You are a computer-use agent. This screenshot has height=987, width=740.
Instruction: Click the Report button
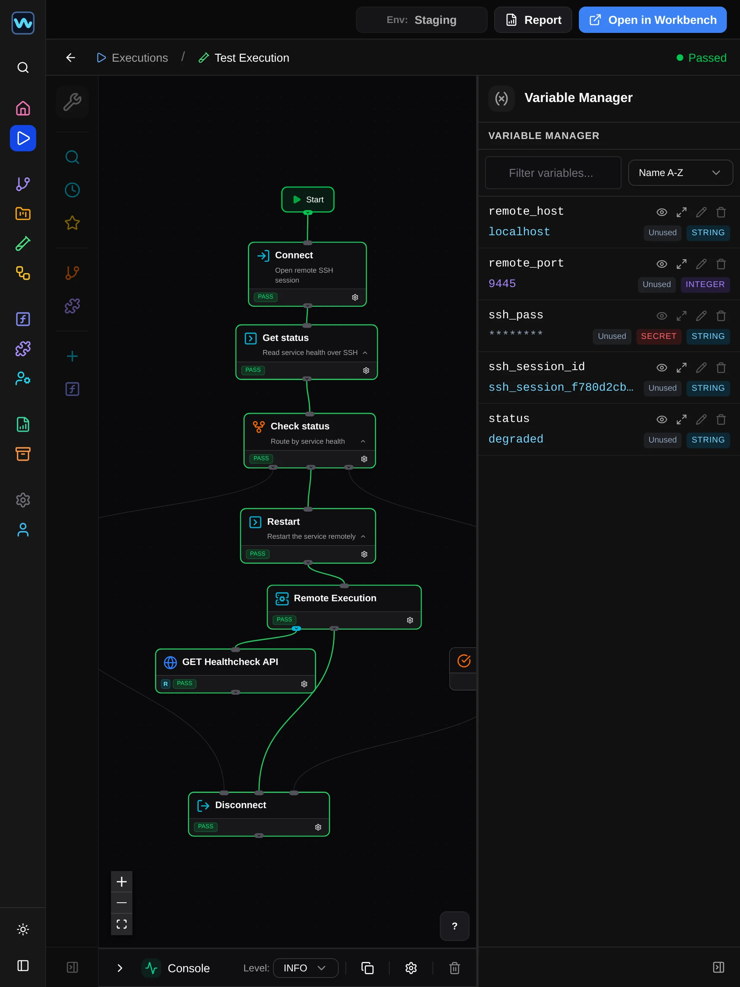pos(533,20)
